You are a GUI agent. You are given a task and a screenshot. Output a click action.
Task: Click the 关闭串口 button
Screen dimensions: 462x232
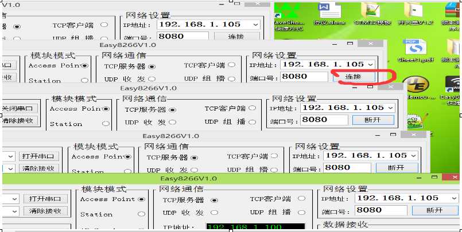[20, 108]
